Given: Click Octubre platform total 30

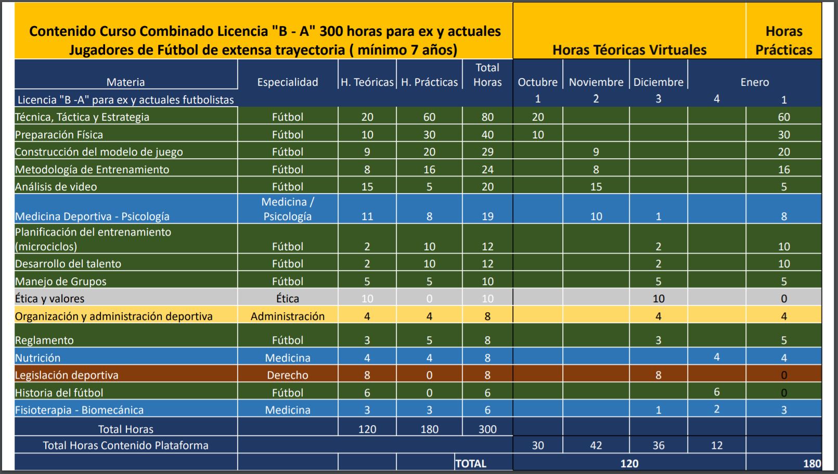Looking at the screenshot, I should [x=538, y=445].
